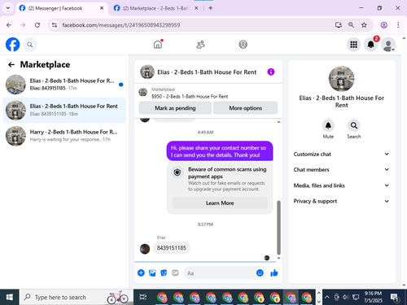Click browser back button
Screen dimensions: 407x305
click(x=9, y=25)
